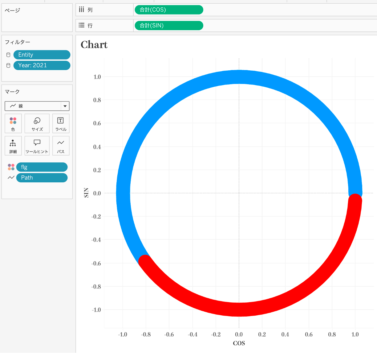Click the line mark type icon in dropdown
377x353 pixels.
click(13, 106)
